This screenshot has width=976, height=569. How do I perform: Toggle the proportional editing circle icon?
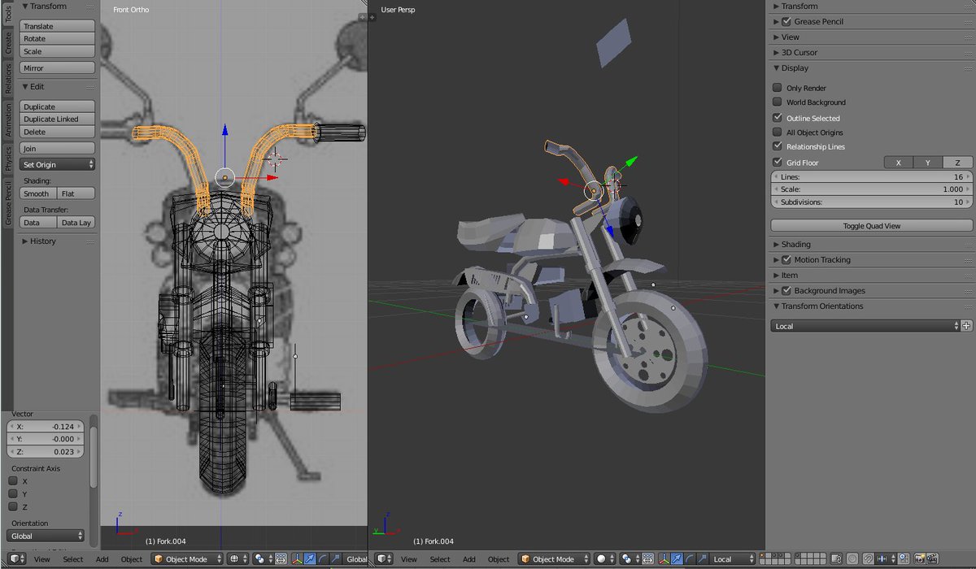click(852, 559)
